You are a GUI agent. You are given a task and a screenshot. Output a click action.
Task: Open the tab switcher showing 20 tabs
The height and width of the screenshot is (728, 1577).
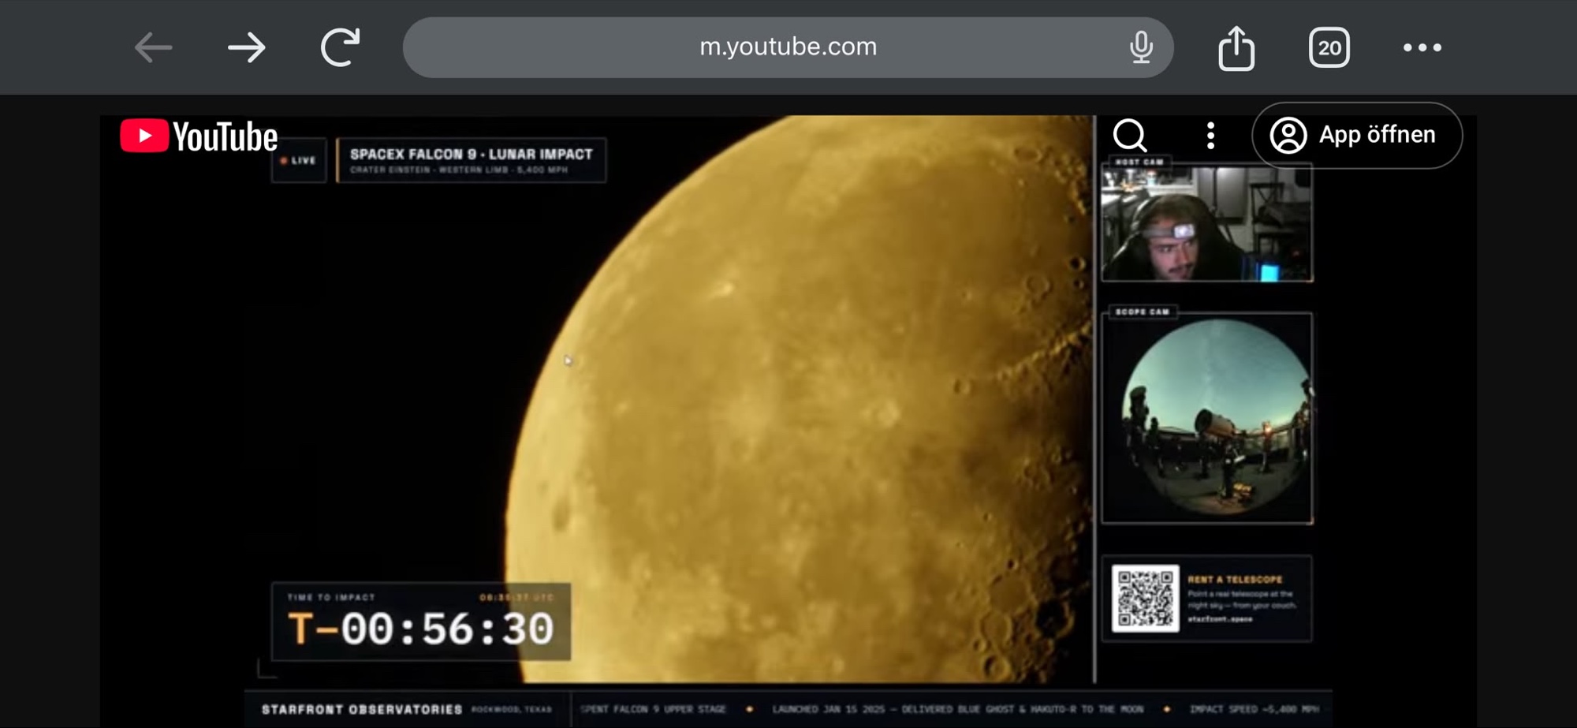(x=1329, y=48)
